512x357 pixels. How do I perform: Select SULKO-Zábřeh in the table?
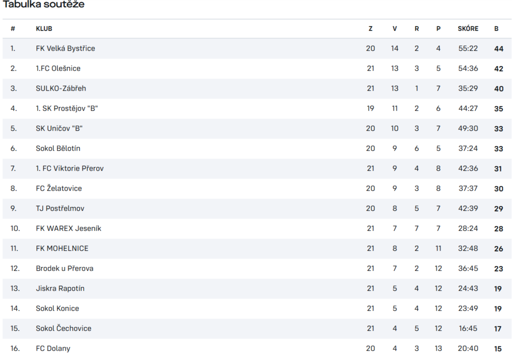click(60, 88)
